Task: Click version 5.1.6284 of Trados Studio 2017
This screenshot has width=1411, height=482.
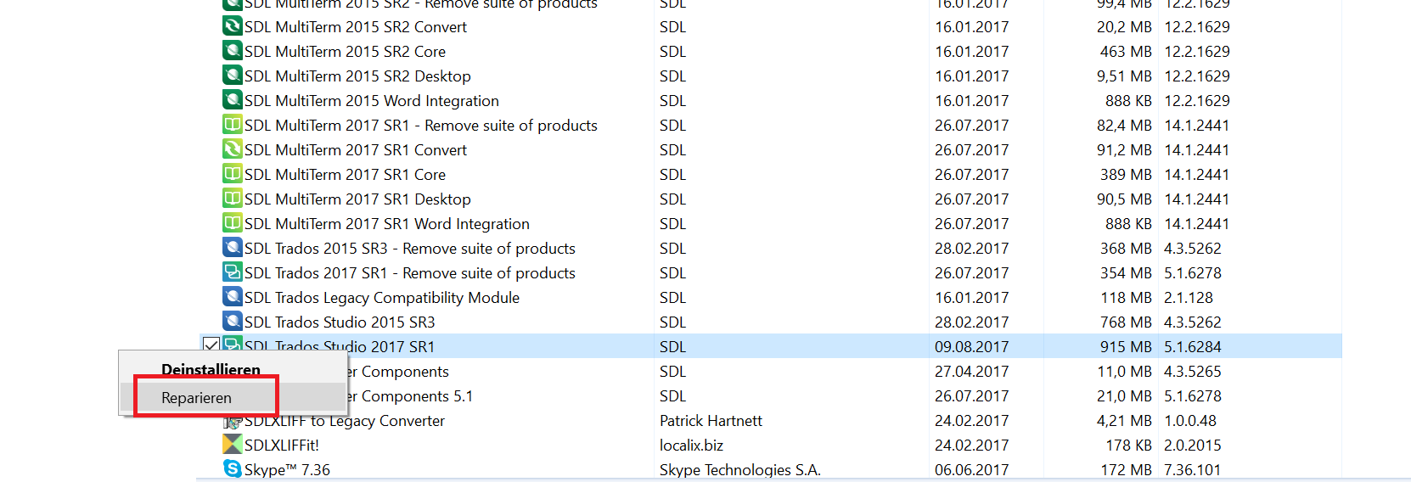Action: 1192,346
